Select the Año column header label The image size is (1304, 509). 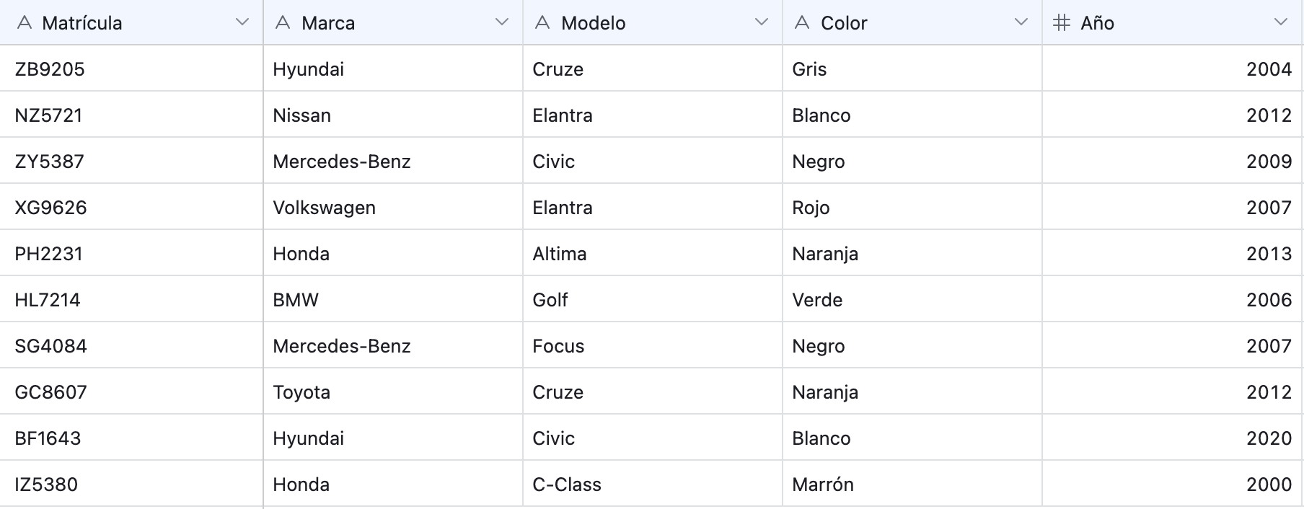click(1097, 23)
